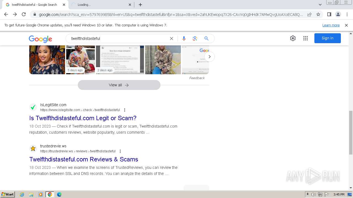The height and width of the screenshot is (198, 353).
Task: Select Chrome in the taskbar
Action: pos(50,194)
